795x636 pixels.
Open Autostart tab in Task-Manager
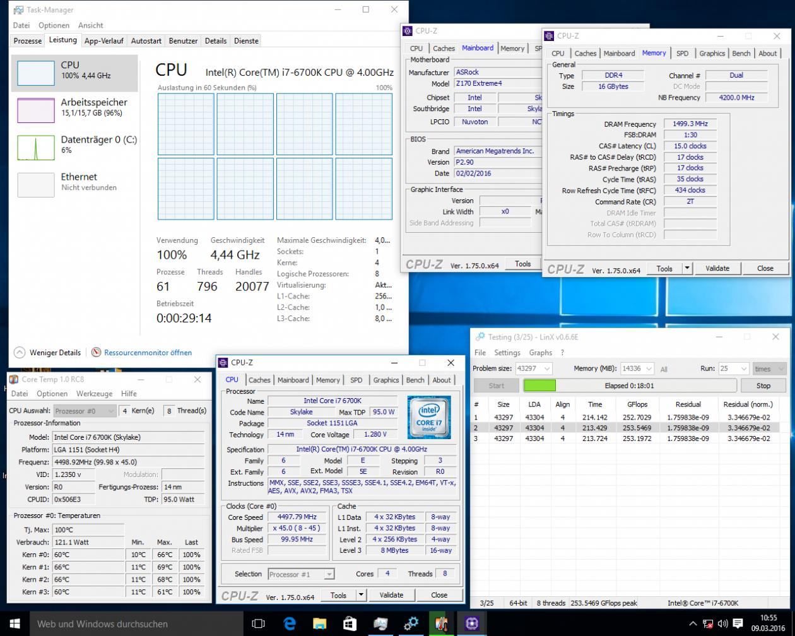point(146,40)
